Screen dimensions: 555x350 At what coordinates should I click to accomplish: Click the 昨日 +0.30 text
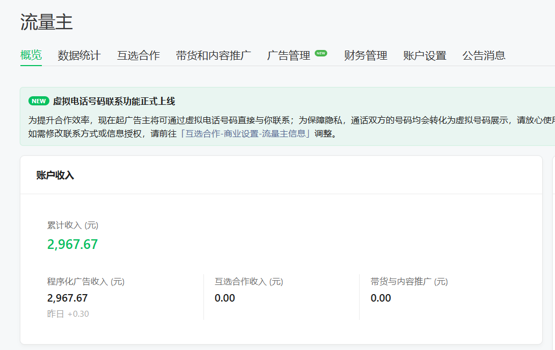click(x=68, y=314)
